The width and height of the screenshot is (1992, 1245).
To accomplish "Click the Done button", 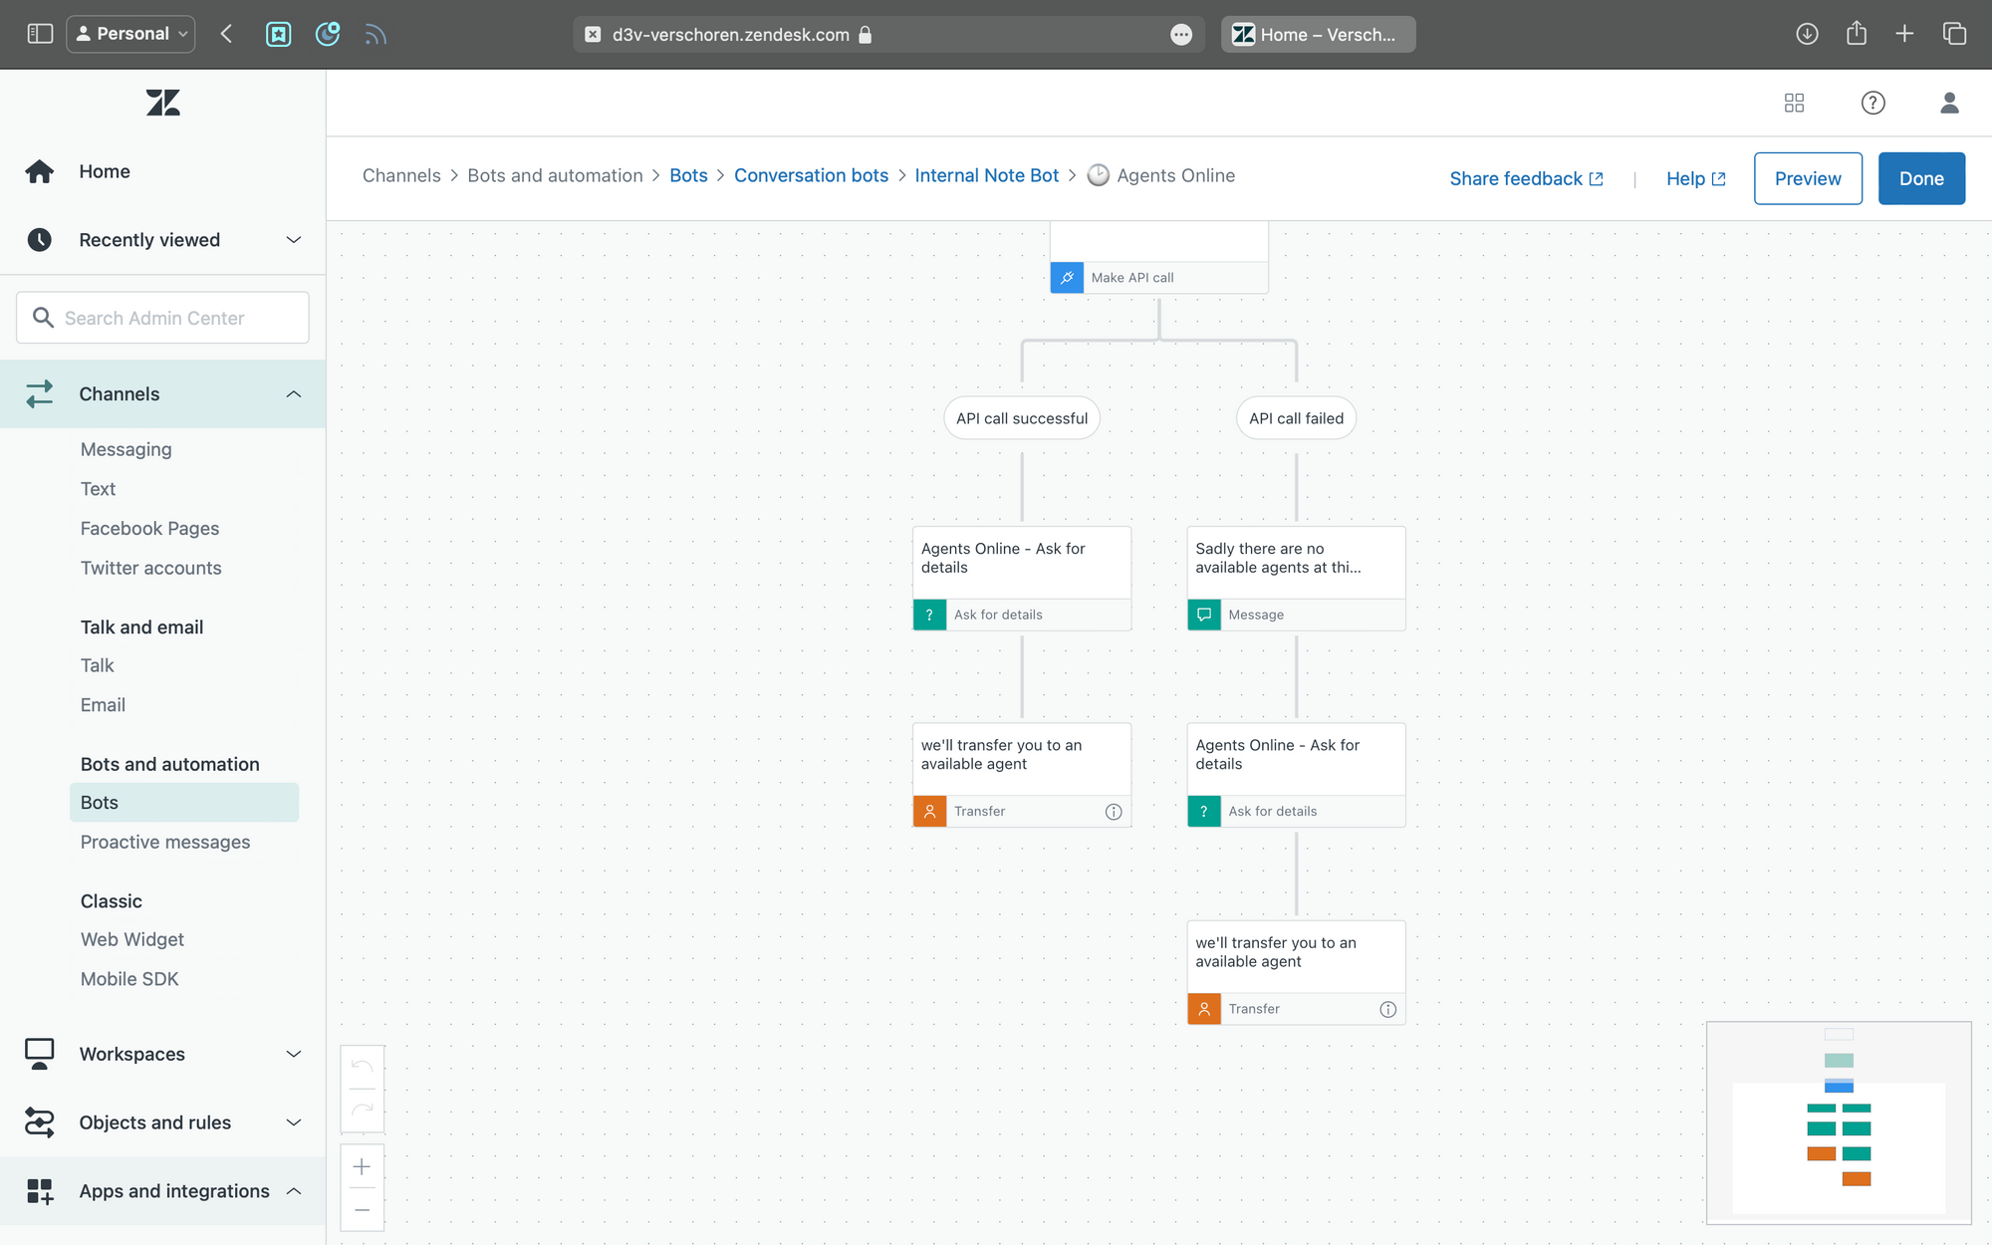I will click(1920, 178).
